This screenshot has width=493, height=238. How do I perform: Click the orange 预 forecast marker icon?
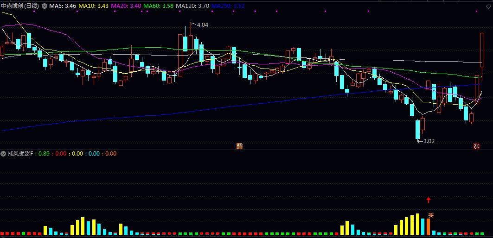tap(240, 146)
